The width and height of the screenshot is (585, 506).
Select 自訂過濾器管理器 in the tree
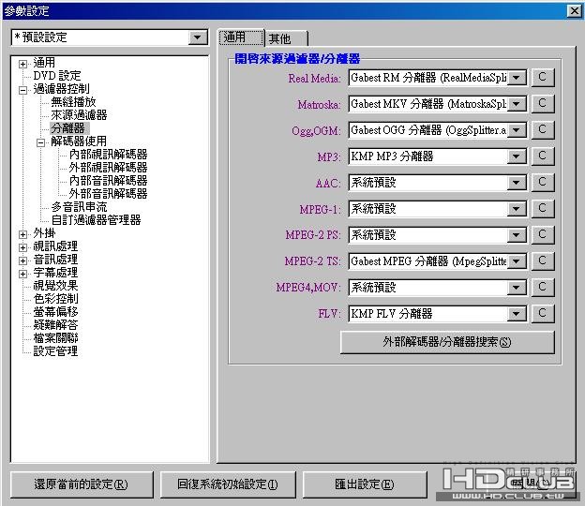(x=96, y=220)
